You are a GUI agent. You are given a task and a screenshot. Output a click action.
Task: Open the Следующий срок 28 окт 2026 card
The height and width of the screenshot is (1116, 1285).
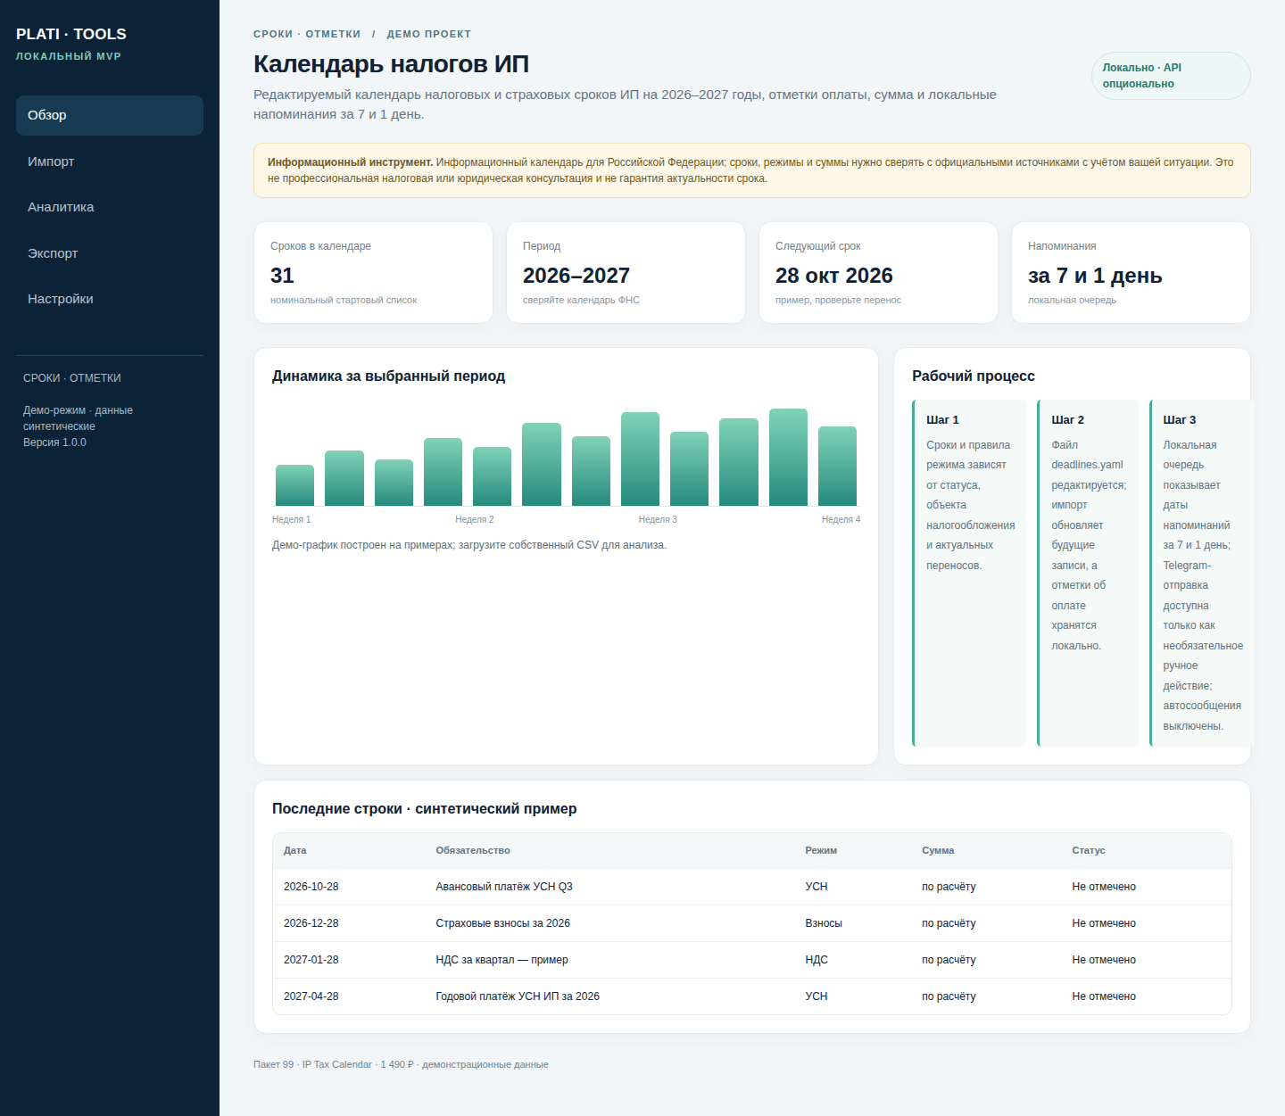[x=878, y=273]
